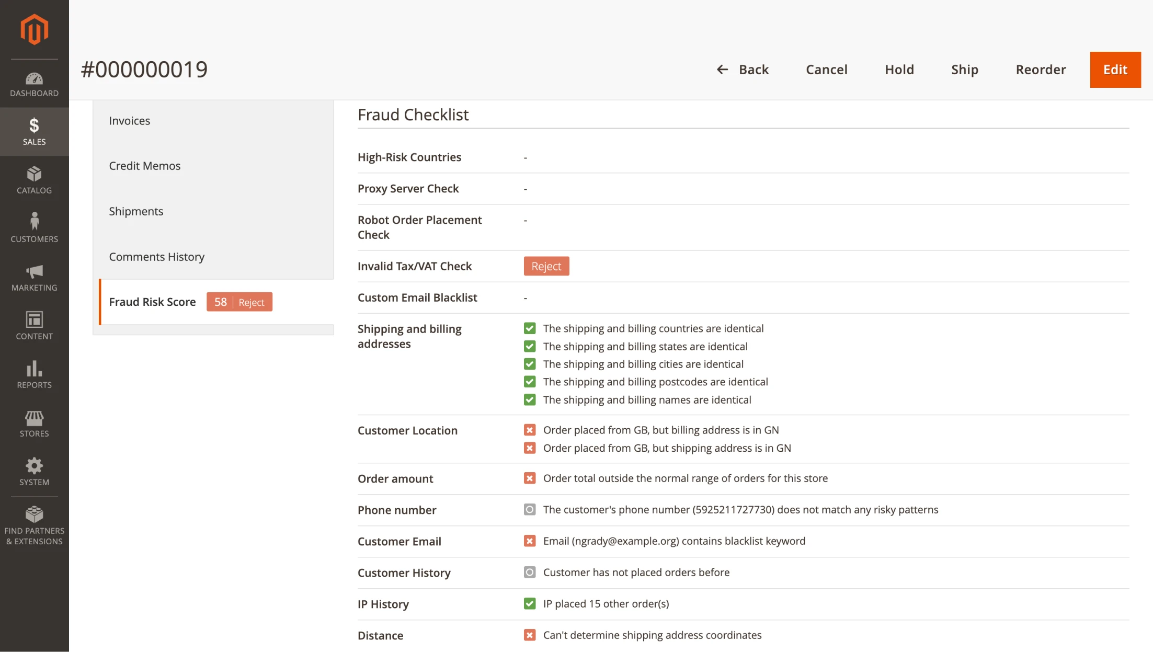The height and width of the screenshot is (652, 1153).
Task: Open the Content section
Action: click(33, 325)
